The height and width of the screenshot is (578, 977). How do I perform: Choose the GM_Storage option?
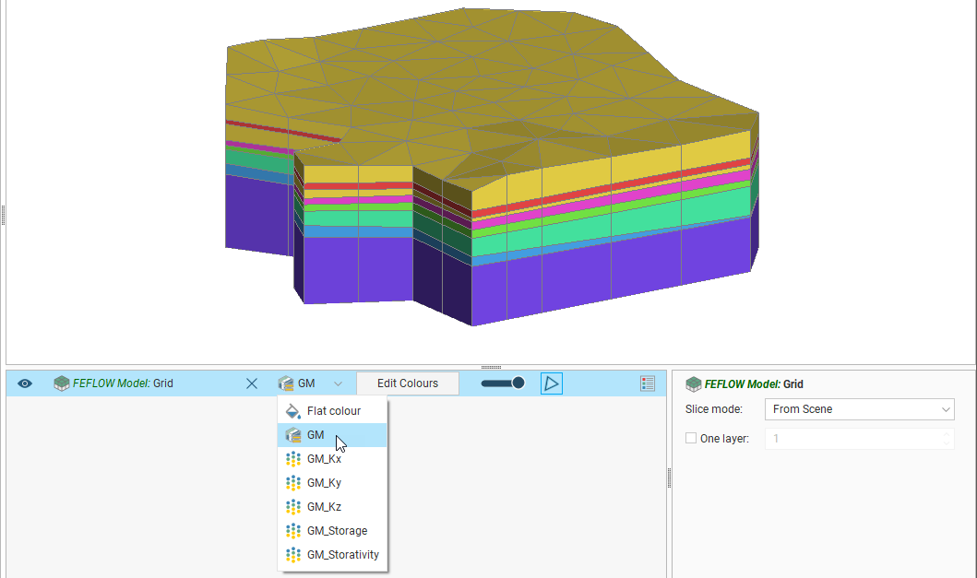tap(337, 531)
